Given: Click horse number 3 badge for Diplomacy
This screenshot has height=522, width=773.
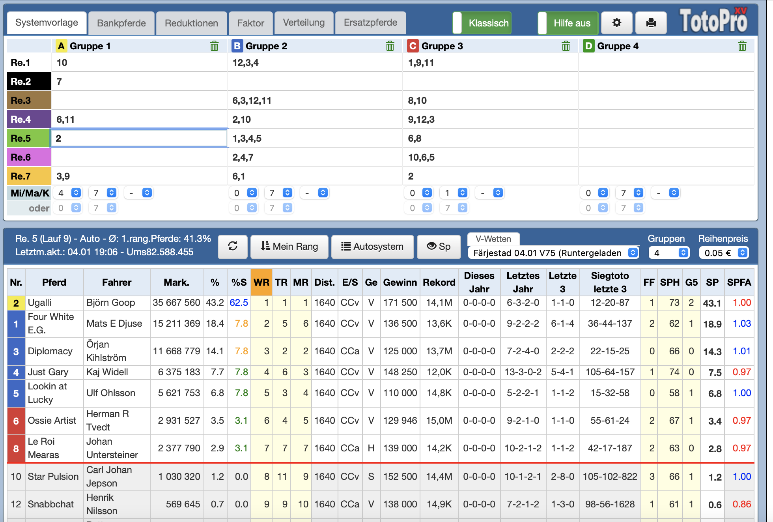Looking at the screenshot, I should [x=16, y=352].
